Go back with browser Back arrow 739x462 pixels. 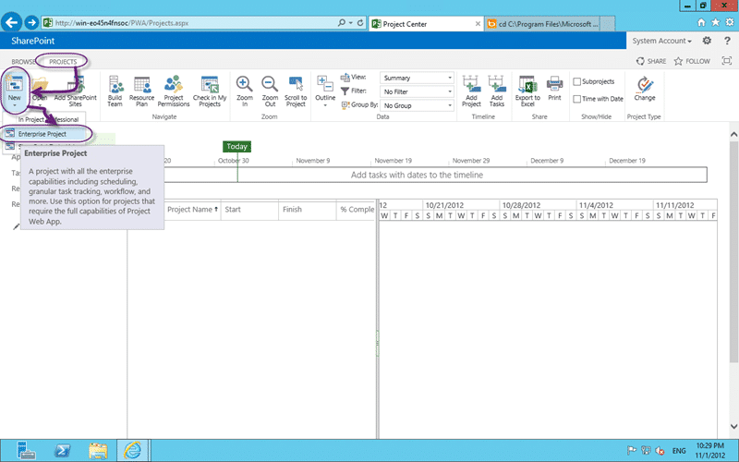pyautogui.click(x=12, y=22)
